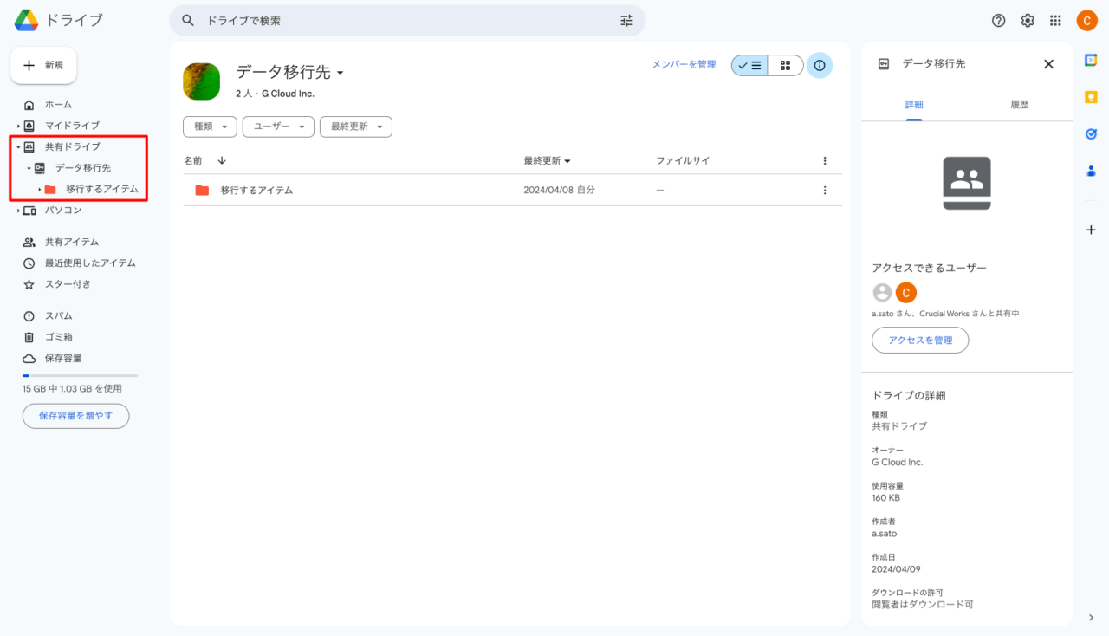The image size is (1109, 636).
Task: Open the 種類 filter dropdown
Action: (x=210, y=127)
